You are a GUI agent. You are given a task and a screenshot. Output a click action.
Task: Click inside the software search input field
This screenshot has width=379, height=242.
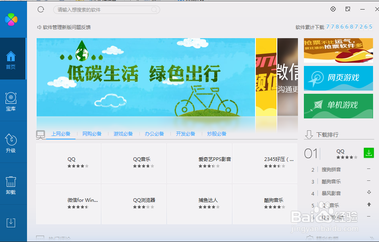click(106, 9)
